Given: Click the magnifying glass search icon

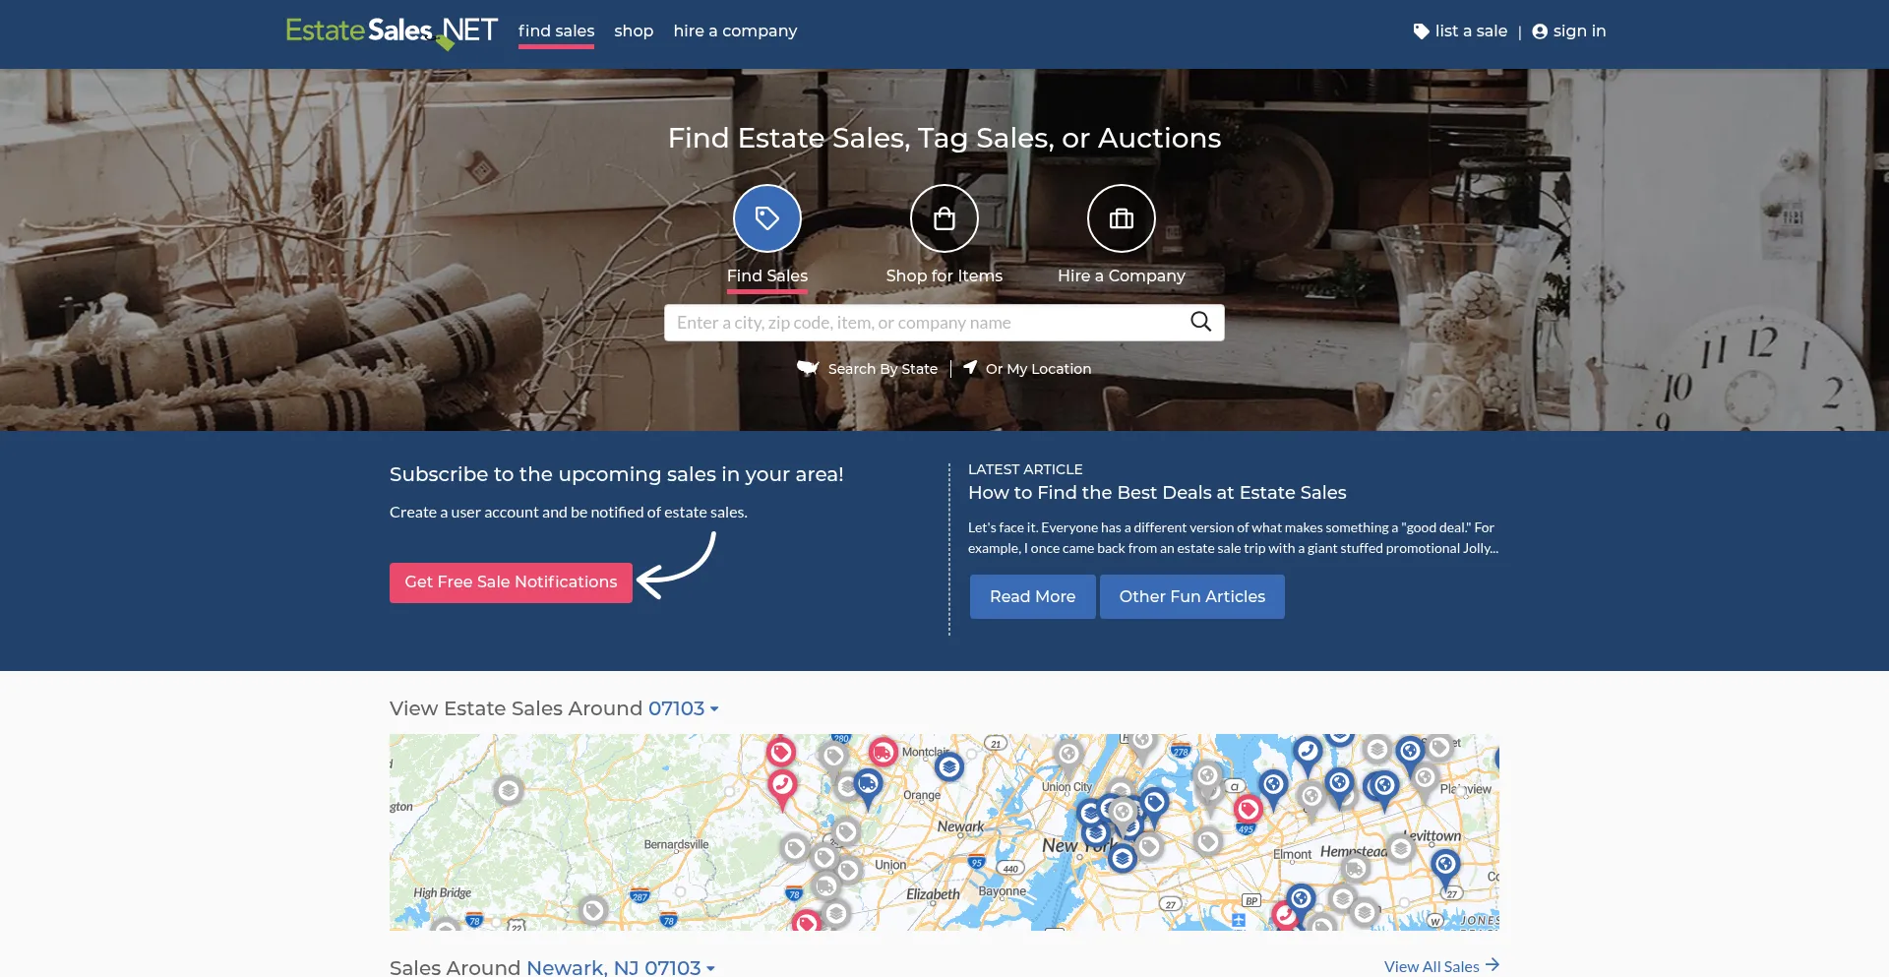Looking at the screenshot, I should [x=1200, y=322].
